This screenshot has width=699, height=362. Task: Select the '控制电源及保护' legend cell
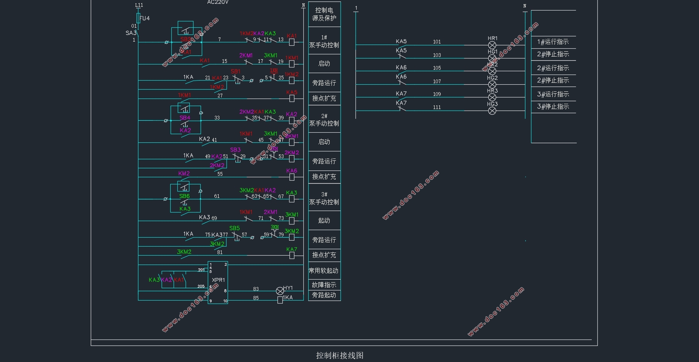pos(324,14)
